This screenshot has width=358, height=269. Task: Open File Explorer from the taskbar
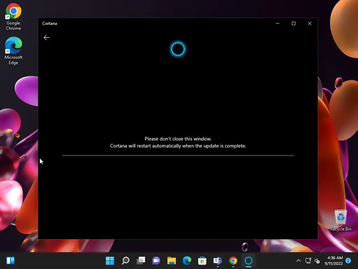coord(171,261)
